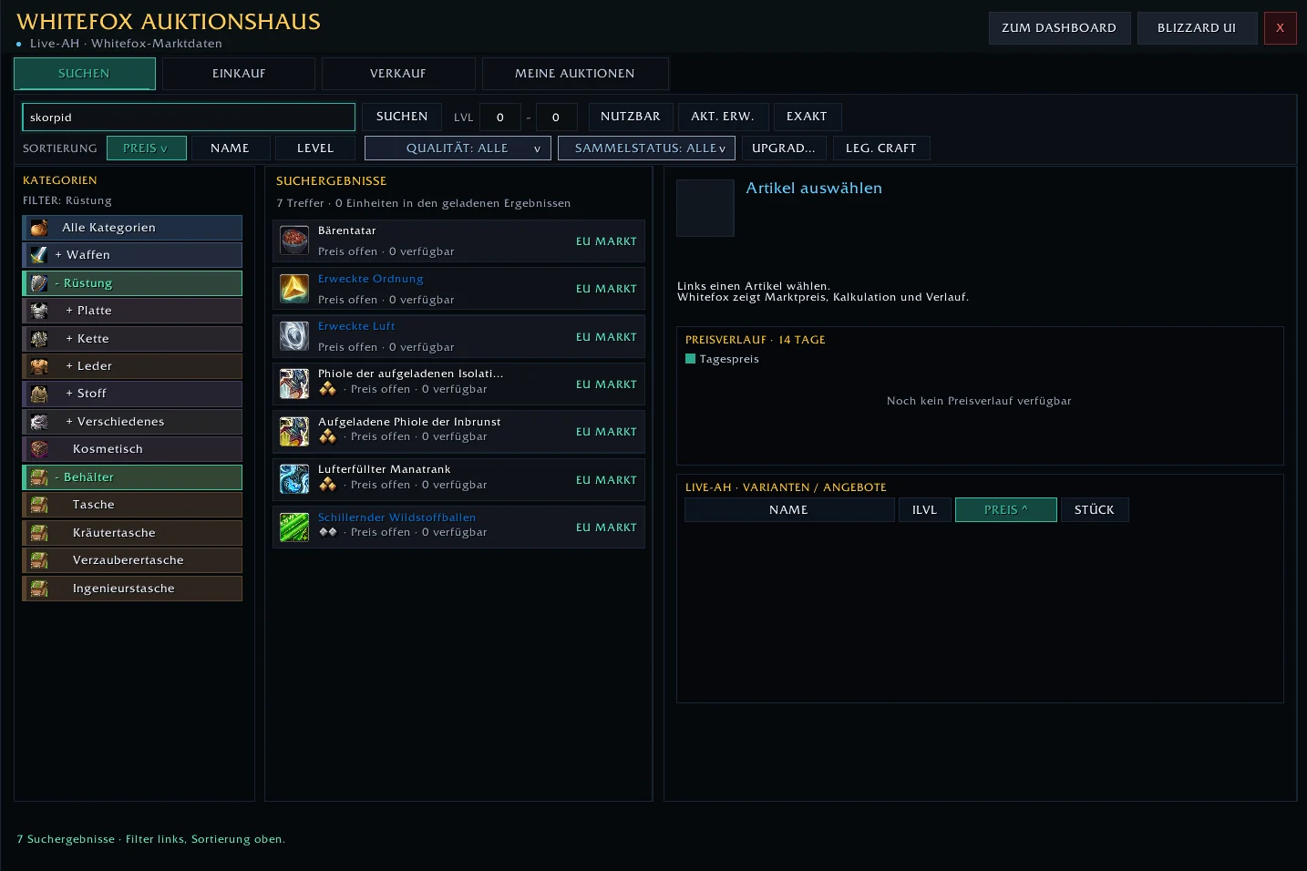The height and width of the screenshot is (871, 1307).
Task: Click the Tagespreis legend color swatch
Action: click(x=690, y=359)
